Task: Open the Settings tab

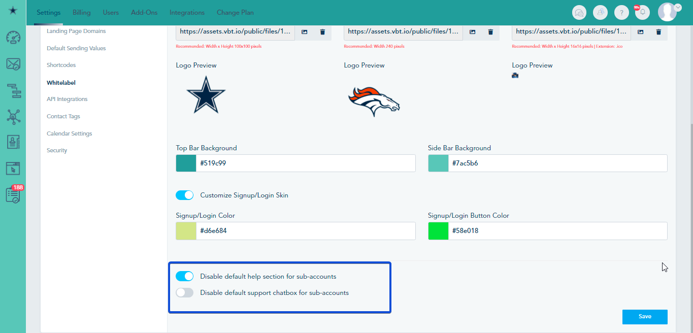Action: (x=49, y=12)
